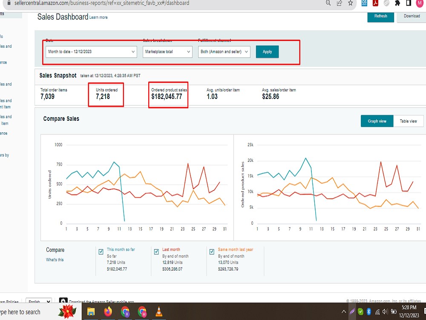This screenshot has height=320, width=426.
Task: Click the poinsettia flower search highlight icon
Action: [67, 311]
